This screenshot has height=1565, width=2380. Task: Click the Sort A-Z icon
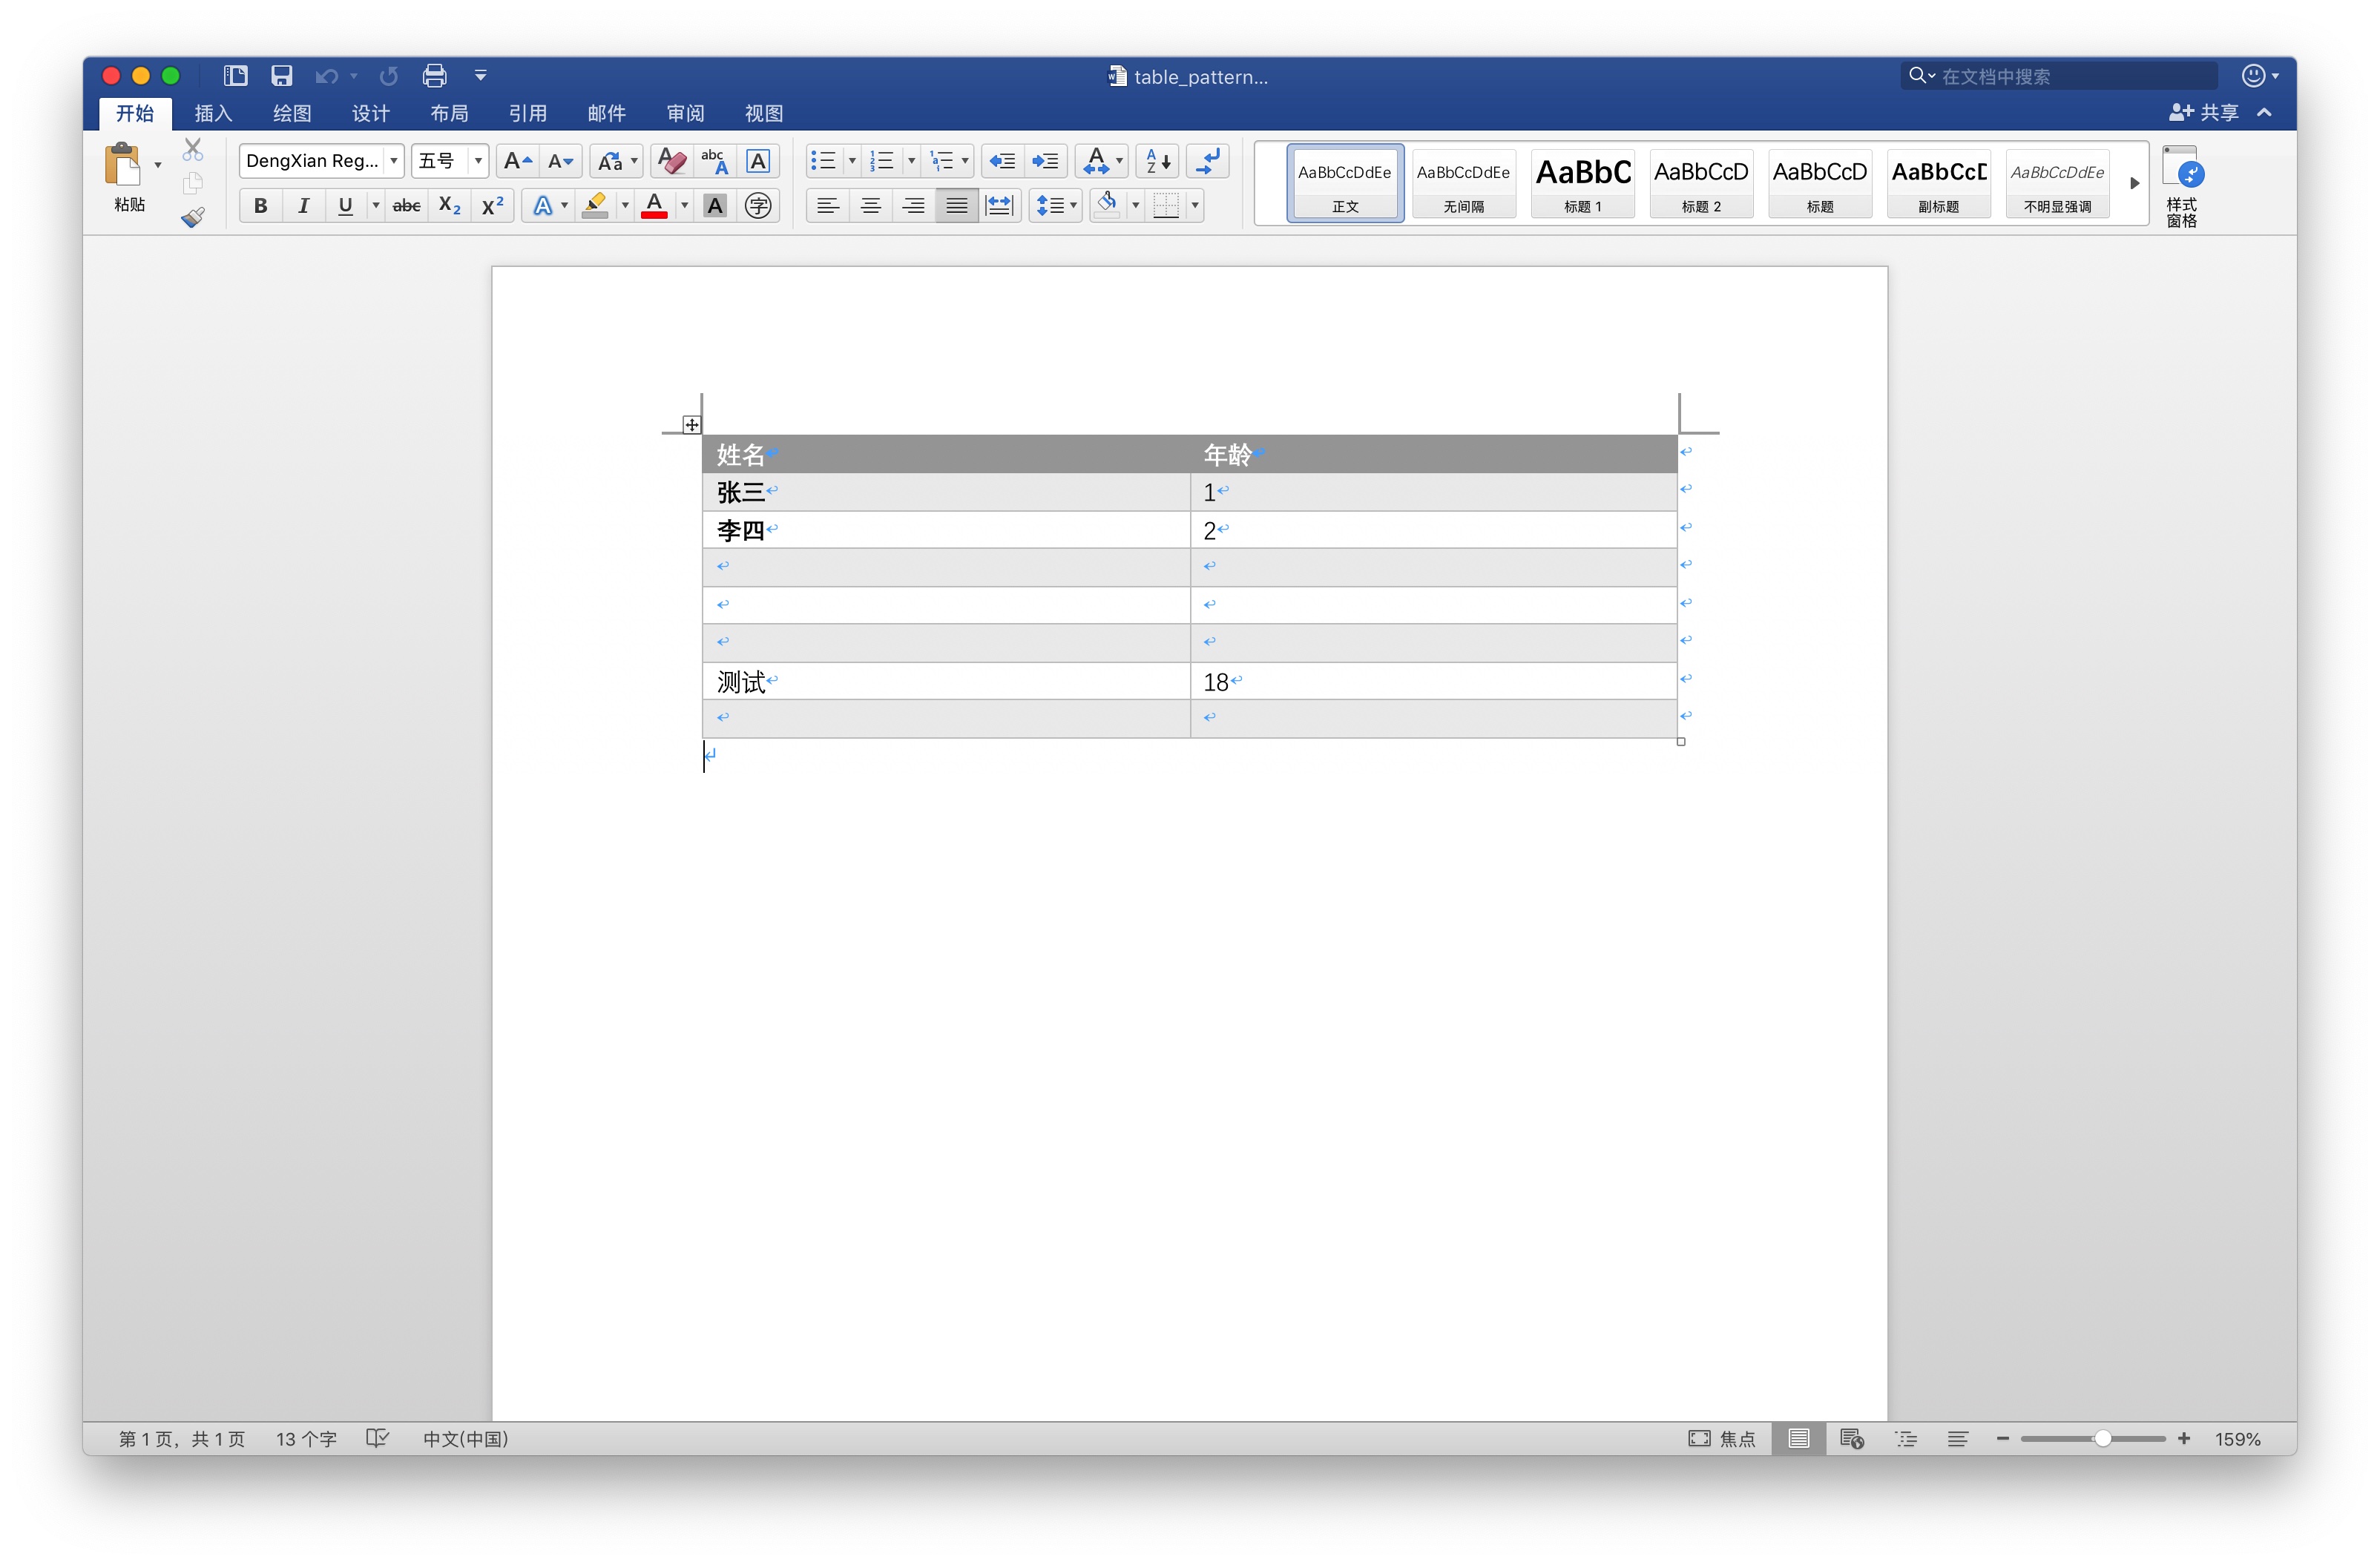(1158, 161)
